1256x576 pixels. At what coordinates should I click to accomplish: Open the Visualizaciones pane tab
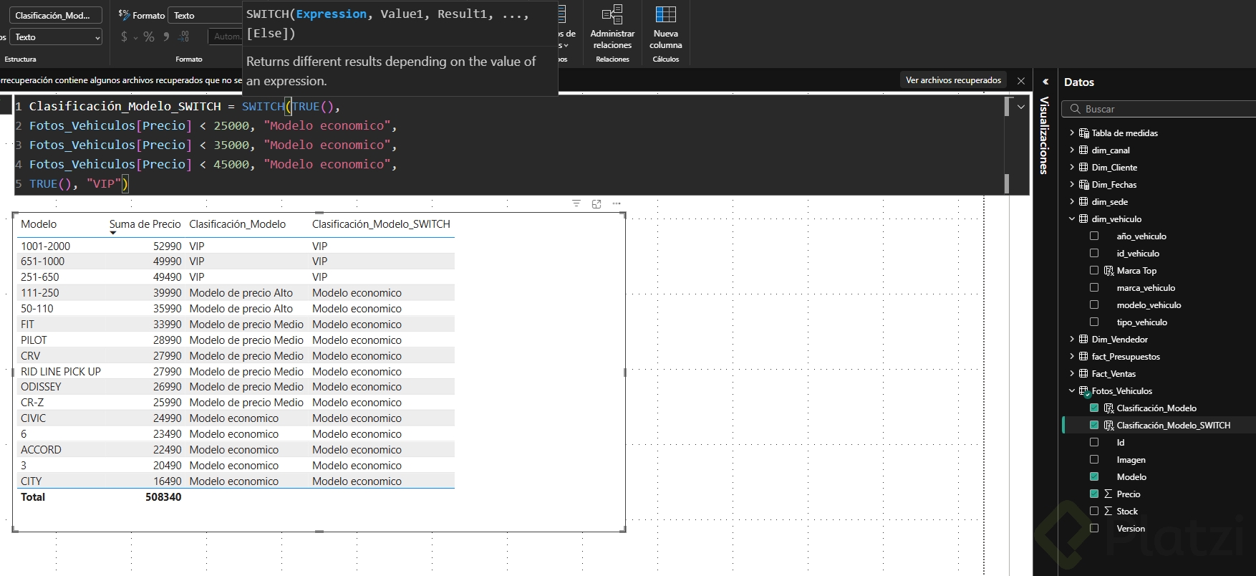tap(1045, 136)
